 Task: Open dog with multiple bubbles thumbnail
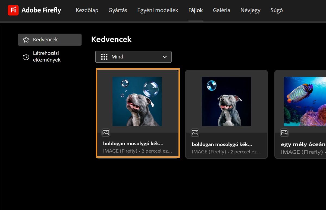point(137,101)
